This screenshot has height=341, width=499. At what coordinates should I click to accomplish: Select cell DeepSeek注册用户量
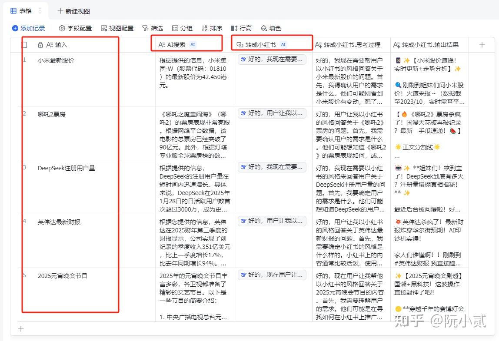(x=96, y=187)
